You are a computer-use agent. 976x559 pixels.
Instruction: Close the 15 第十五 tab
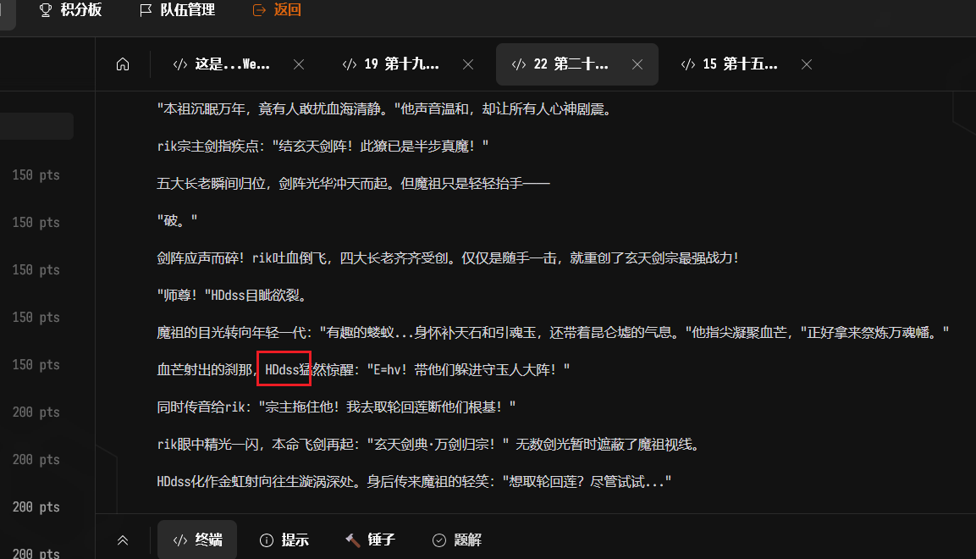(807, 64)
